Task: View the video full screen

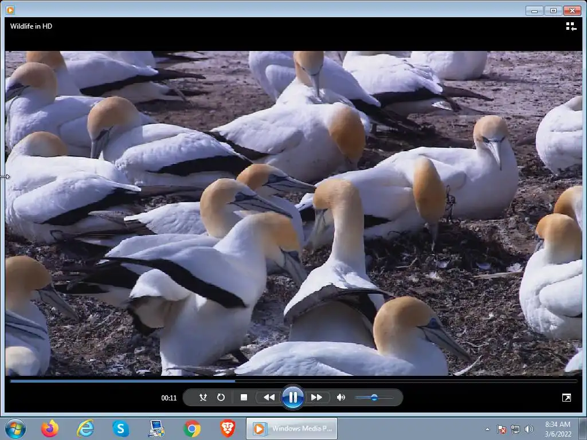Action: point(566,398)
